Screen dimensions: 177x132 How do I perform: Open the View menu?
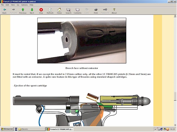(13, 5)
